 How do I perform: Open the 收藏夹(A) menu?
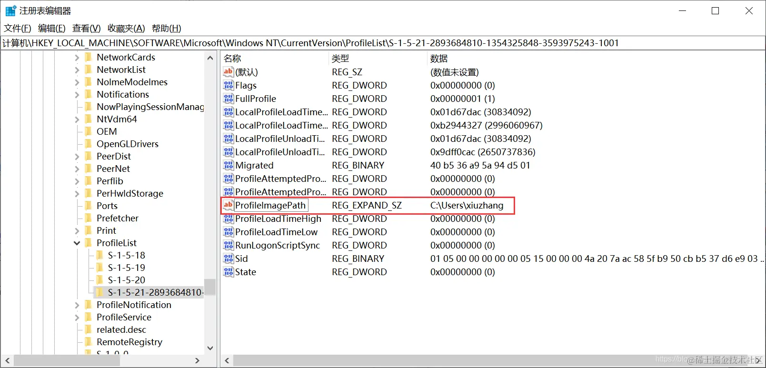pyautogui.click(x=126, y=29)
